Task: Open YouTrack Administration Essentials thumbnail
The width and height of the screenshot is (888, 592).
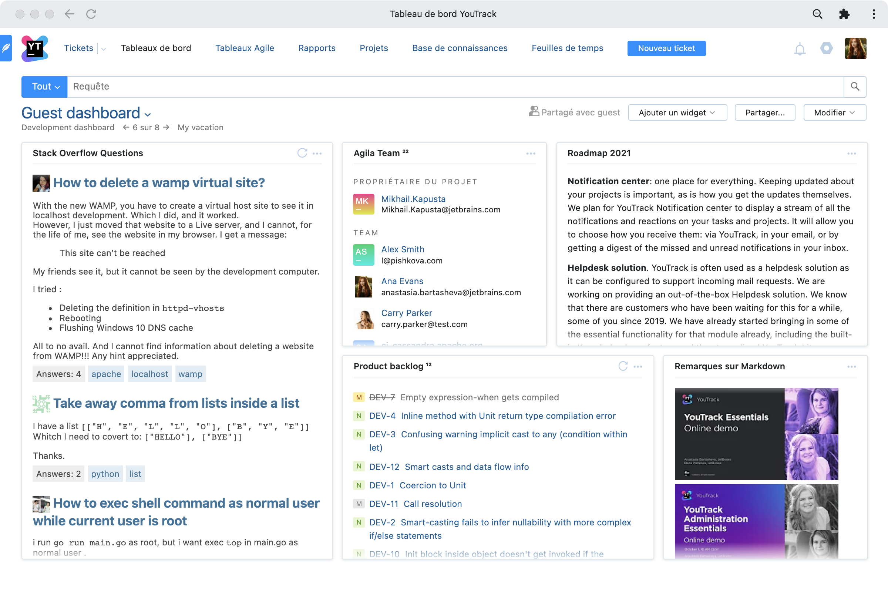Action: tap(756, 521)
